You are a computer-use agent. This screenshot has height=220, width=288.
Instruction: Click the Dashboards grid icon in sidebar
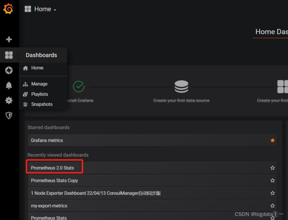pos(9,55)
